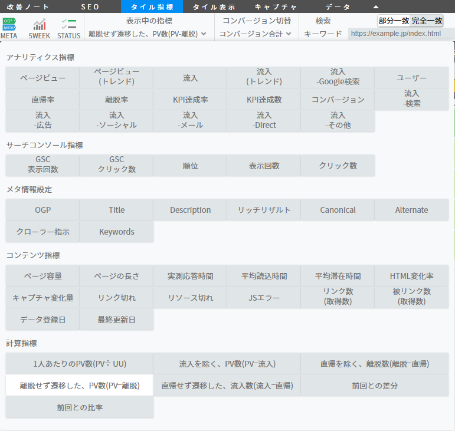This screenshot has width=455, height=431.
Task: Switch to the 改善ノート tab
Action: pyautogui.click(x=28, y=6)
